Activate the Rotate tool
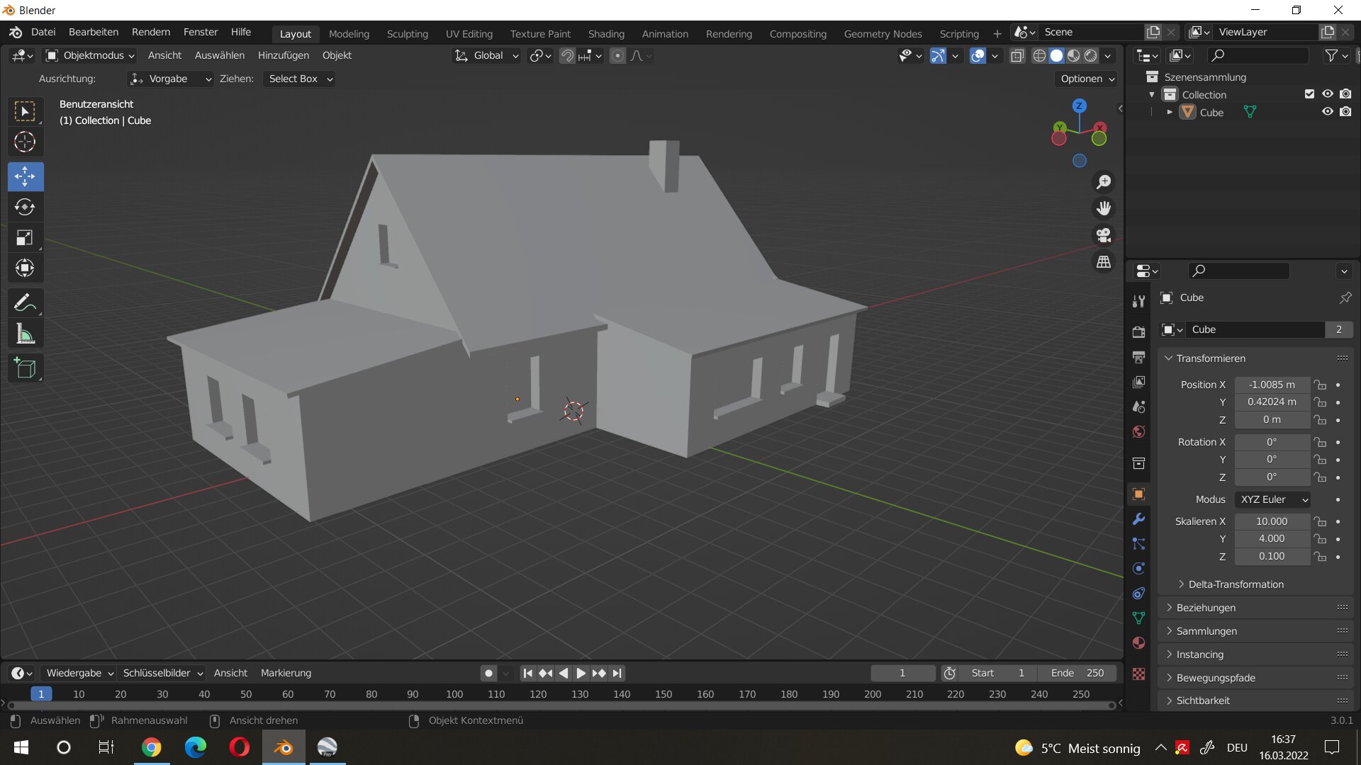Screen dimensions: 1361x765 [26, 207]
